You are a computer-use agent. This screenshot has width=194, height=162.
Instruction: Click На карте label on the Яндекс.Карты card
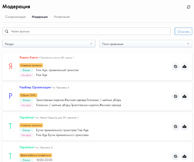[x=27, y=75]
